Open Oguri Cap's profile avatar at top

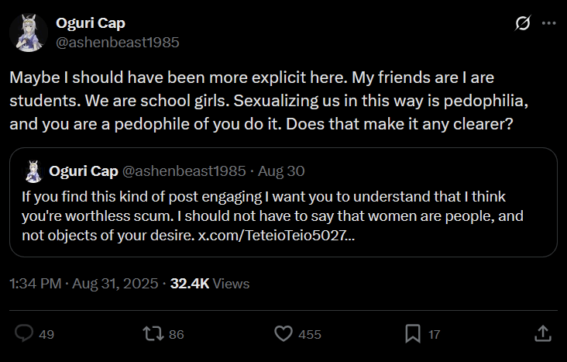click(x=29, y=33)
